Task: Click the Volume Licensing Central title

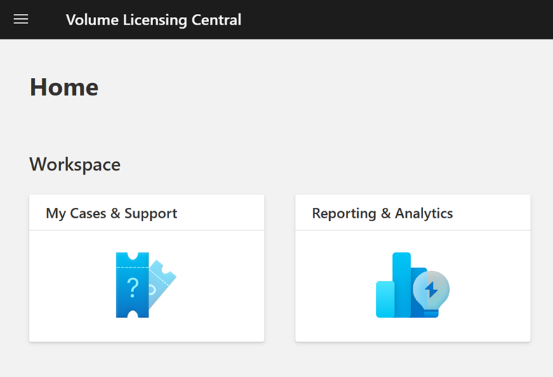Action: point(154,20)
